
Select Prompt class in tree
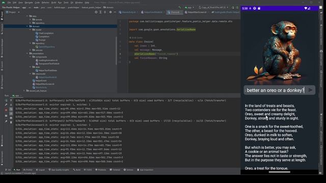coord(41,40)
